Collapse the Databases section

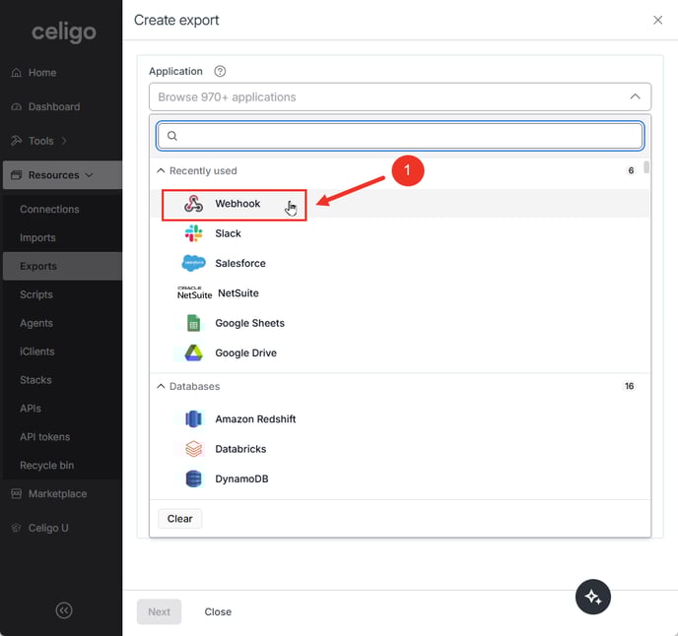click(x=162, y=387)
